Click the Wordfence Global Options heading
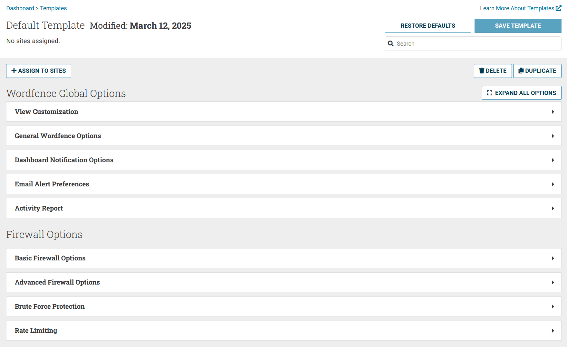The width and height of the screenshot is (567, 347). 66,93
